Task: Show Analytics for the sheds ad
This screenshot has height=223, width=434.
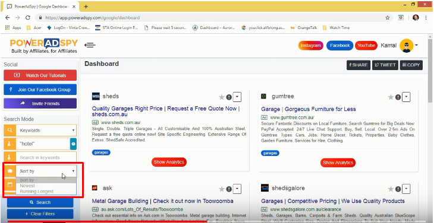Action: coord(169,162)
